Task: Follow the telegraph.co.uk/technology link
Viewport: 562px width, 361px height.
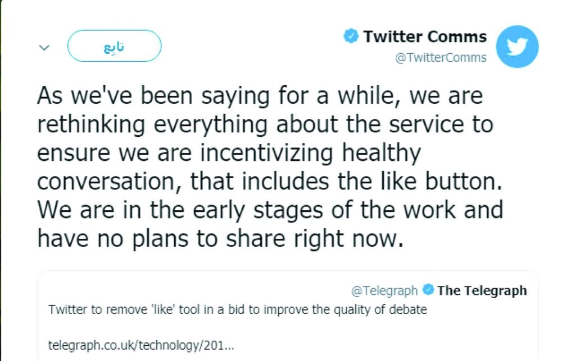Action: [x=141, y=344]
